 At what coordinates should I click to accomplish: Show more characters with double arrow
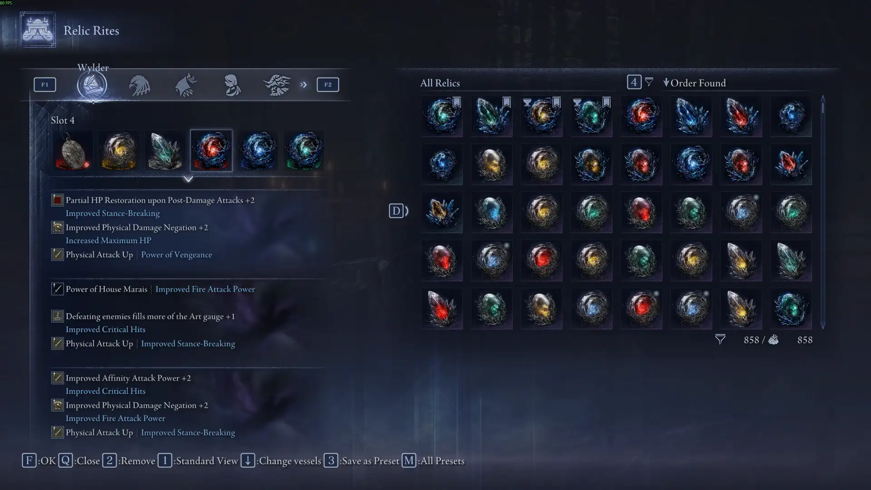[x=303, y=85]
